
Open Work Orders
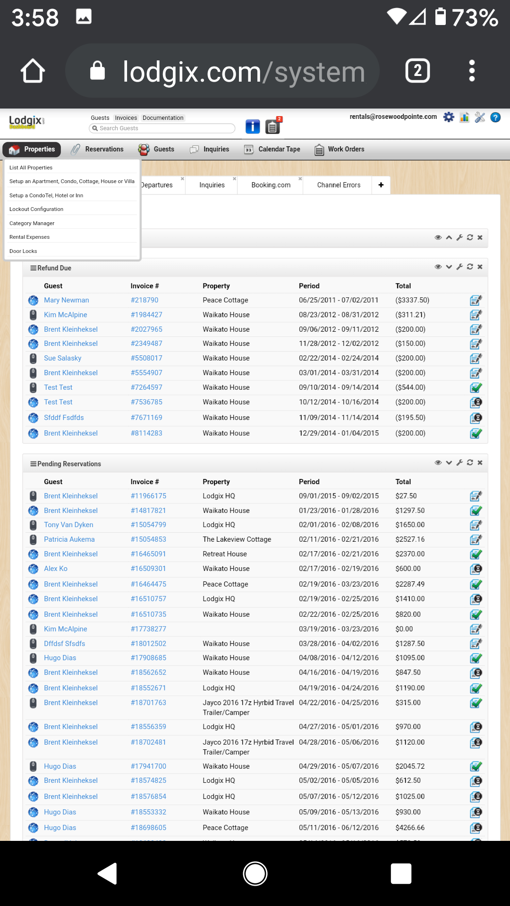tap(340, 149)
